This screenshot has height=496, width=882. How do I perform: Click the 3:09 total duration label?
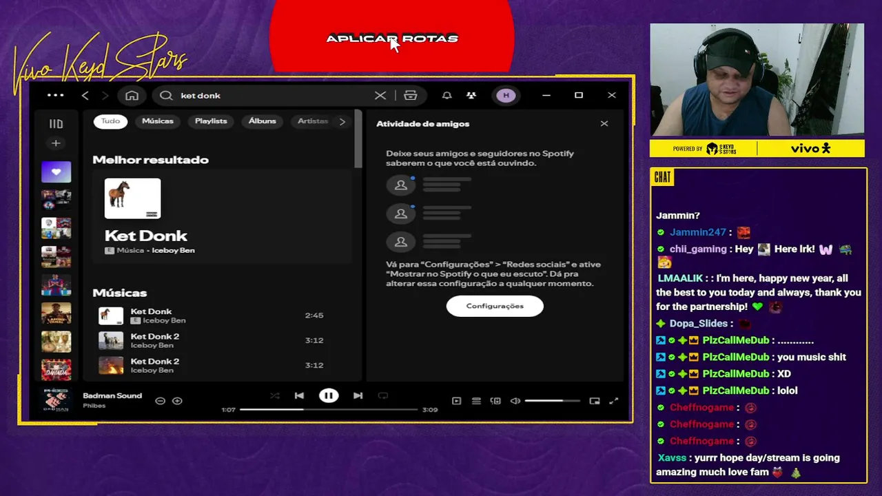(x=430, y=410)
